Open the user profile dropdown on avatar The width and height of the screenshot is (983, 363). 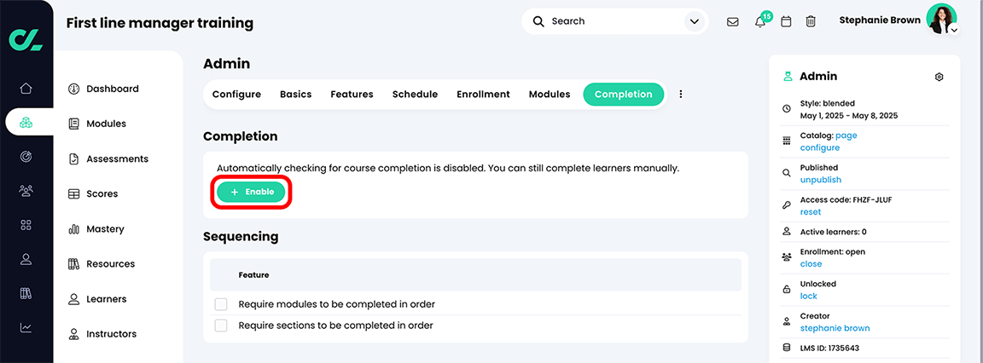pos(954,30)
